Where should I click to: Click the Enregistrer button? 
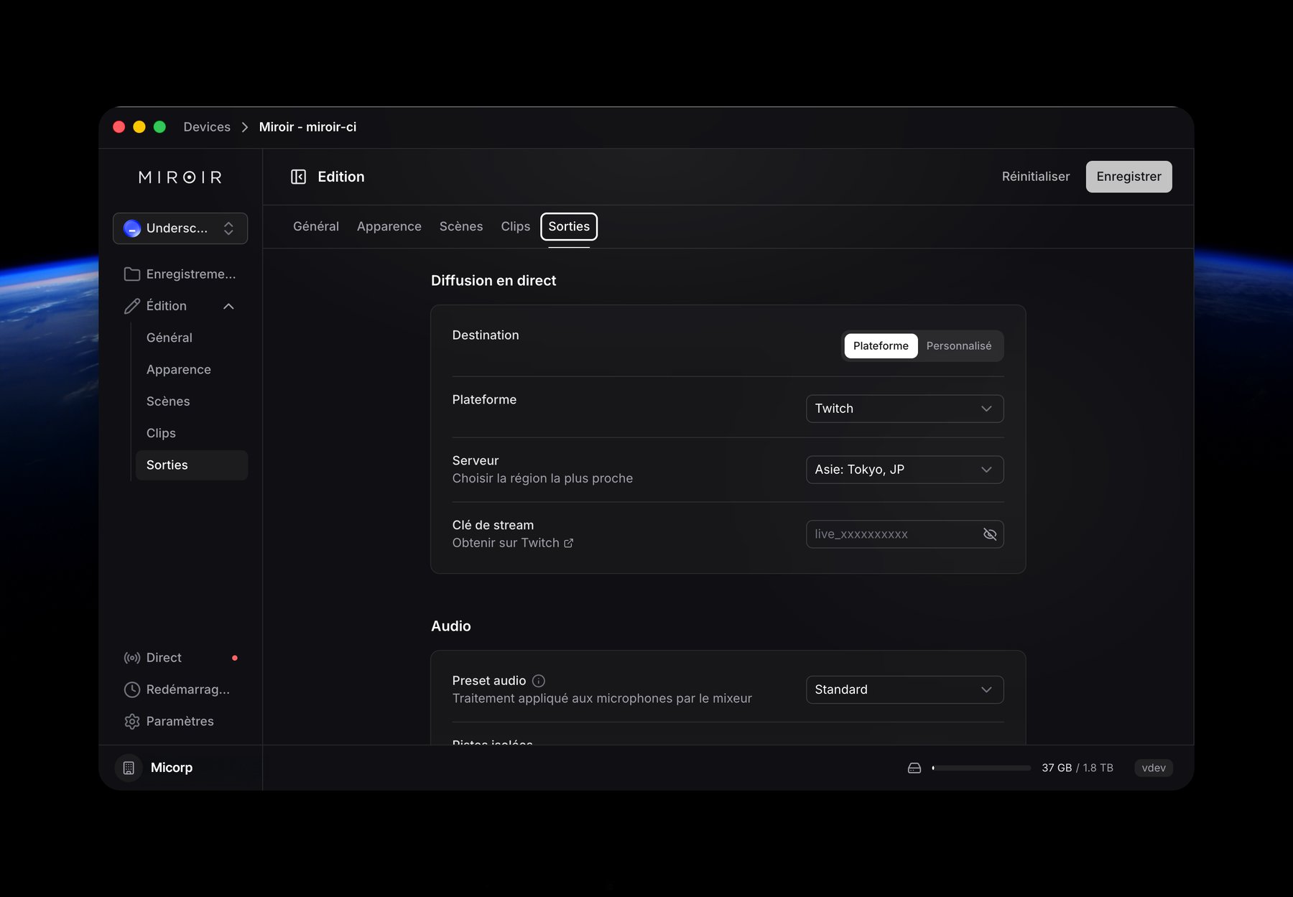(1129, 176)
